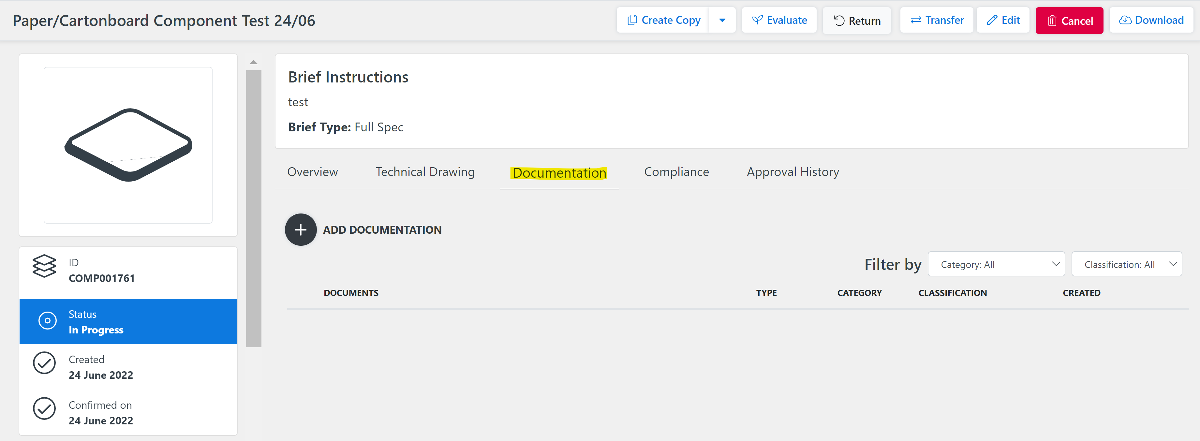Click the Download button

(1151, 21)
